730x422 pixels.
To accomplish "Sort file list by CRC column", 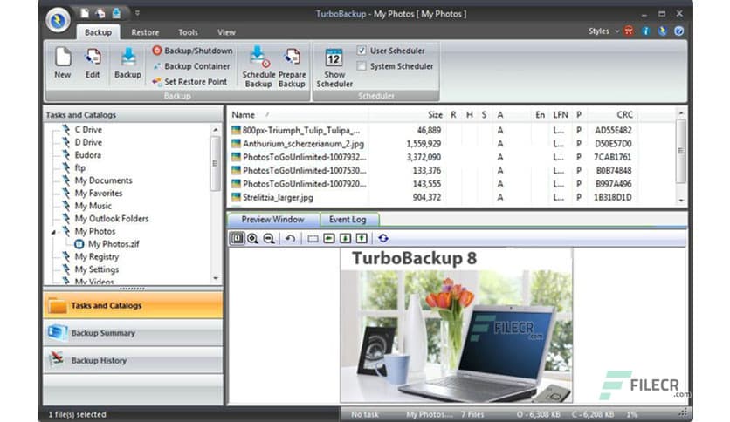I will pyautogui.click(x=624, y=115).
